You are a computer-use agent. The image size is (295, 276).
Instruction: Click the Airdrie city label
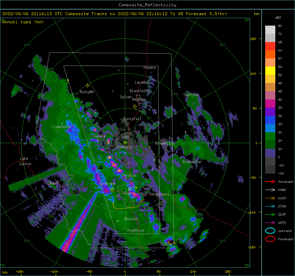[129, 175]
